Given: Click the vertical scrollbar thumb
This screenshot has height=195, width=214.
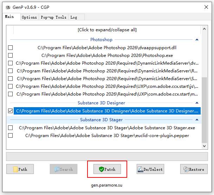Looking at the screenshot, I should tap(204, 110).
